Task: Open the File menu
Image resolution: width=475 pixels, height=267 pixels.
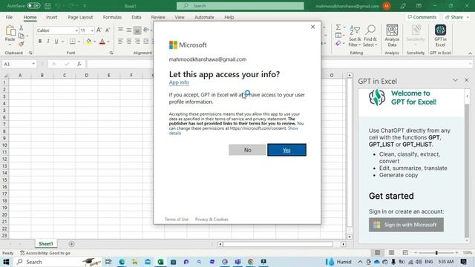Action: pyautogui.click(x=9, y=17)
